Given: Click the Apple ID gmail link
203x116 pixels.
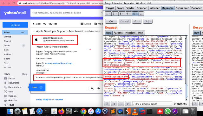Looking at the screenshot, I should (x=58, y=63).
